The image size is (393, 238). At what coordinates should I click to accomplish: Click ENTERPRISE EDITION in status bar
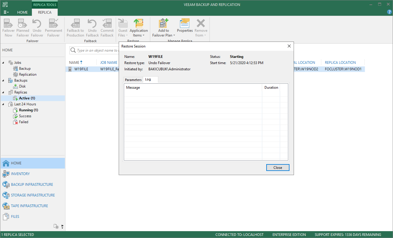289,235
